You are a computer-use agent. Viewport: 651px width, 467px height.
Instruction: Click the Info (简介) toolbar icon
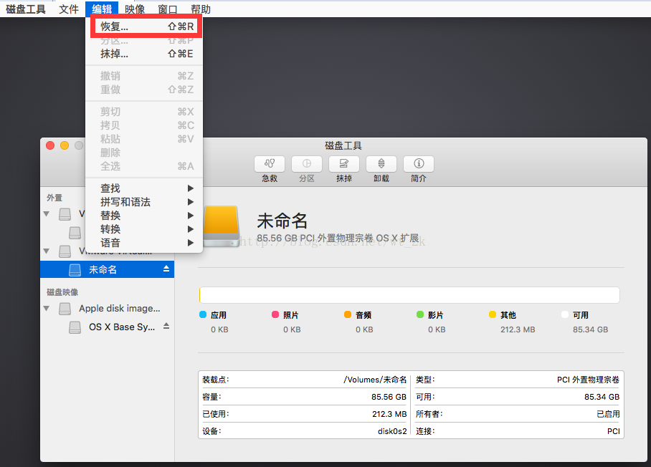419,164
